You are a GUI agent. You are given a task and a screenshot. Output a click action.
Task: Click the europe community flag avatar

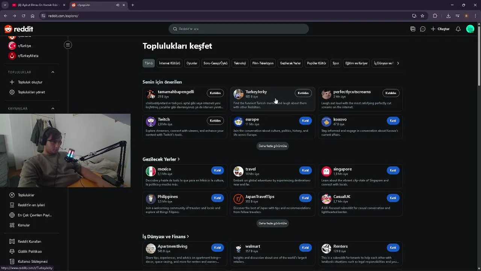click(x=238, y=122)
